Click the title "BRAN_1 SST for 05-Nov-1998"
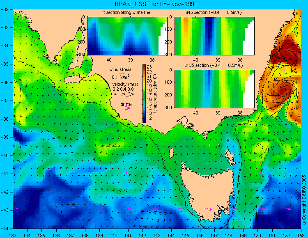This screenshot has width=308, height=238. [156, 4]
